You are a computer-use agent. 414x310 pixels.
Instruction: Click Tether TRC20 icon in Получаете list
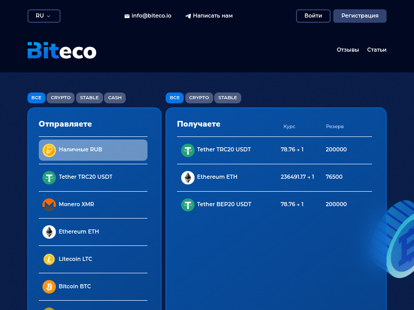click(x=188, y=150)
